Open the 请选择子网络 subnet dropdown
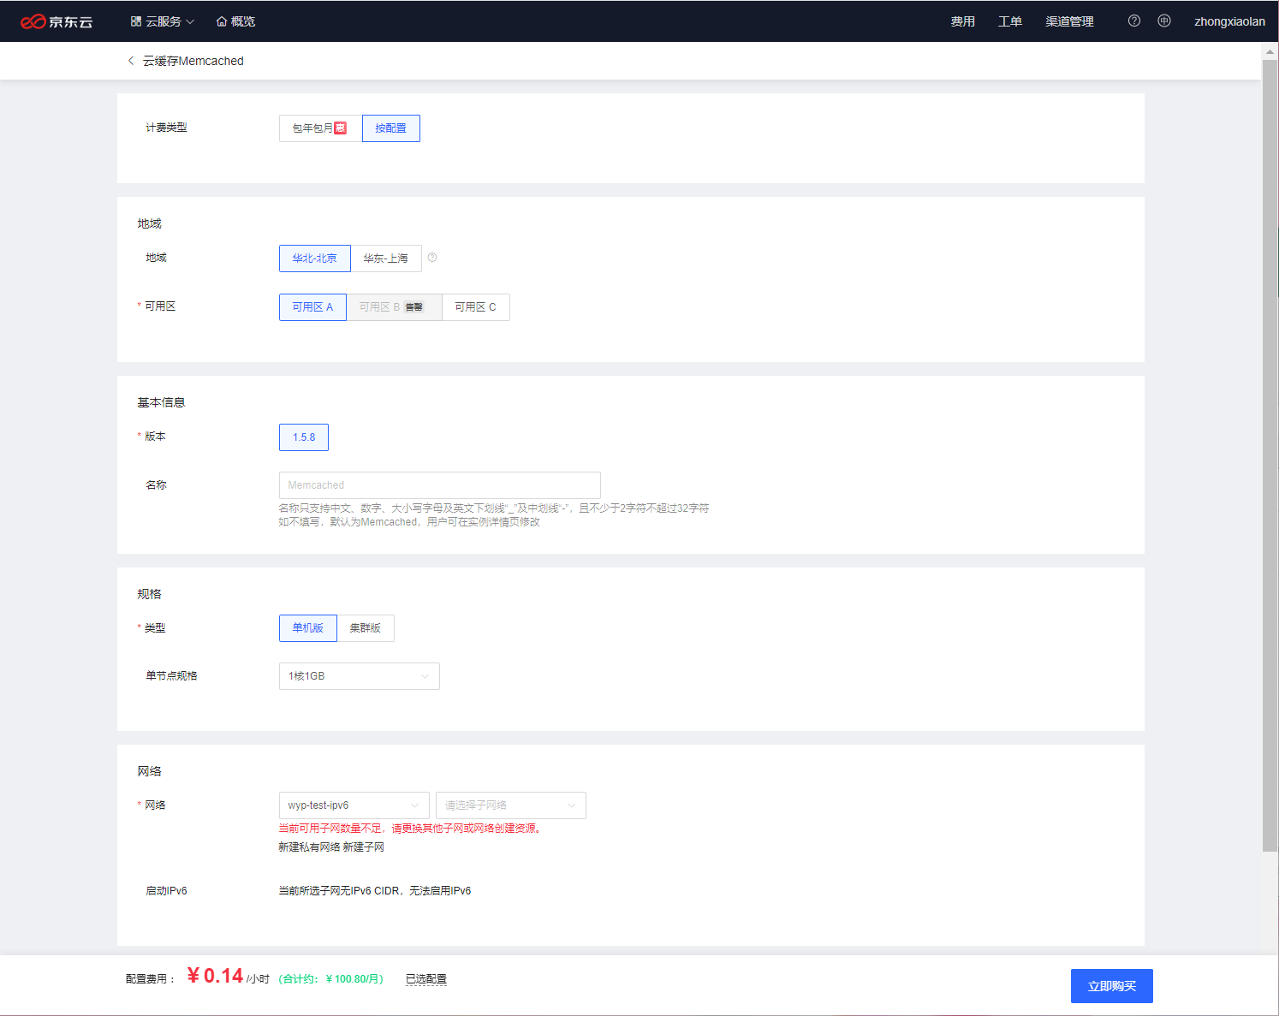The image size is (1279, 1016). [x=511, y=805]
